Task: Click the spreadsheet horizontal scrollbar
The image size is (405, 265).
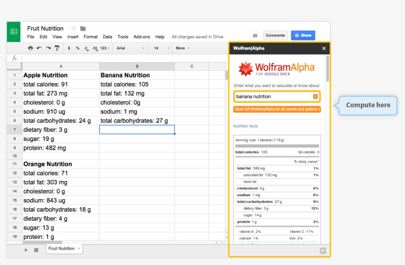Action: pos(42,243)
